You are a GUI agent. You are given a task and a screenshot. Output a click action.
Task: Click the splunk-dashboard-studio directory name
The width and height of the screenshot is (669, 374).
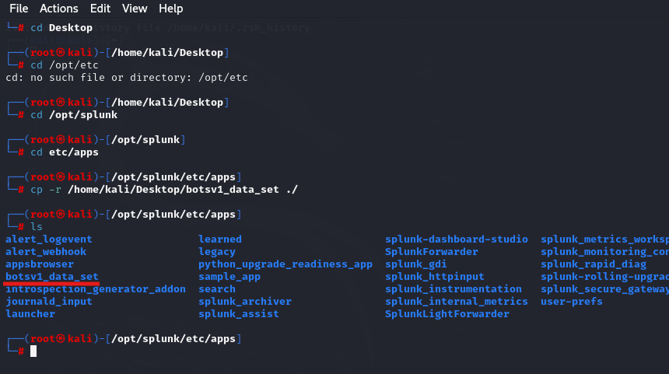coord(456,239)
